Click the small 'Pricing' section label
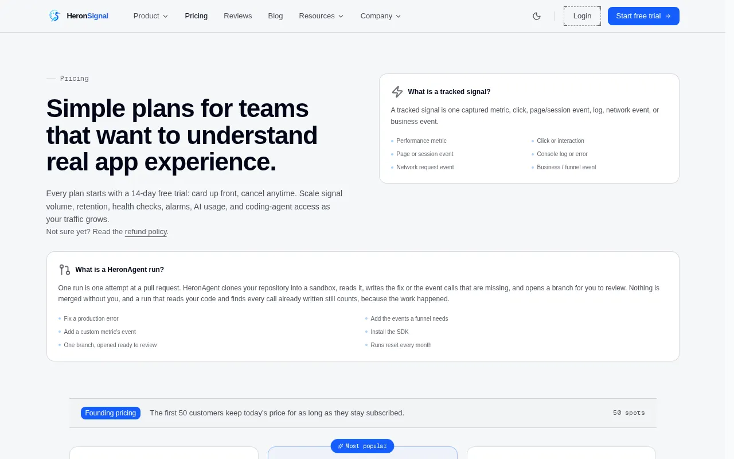The image size is (734, 459). tap(75, 79)
